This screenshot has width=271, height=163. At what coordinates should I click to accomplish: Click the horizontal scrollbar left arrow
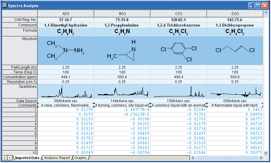[x=193, y=158]
